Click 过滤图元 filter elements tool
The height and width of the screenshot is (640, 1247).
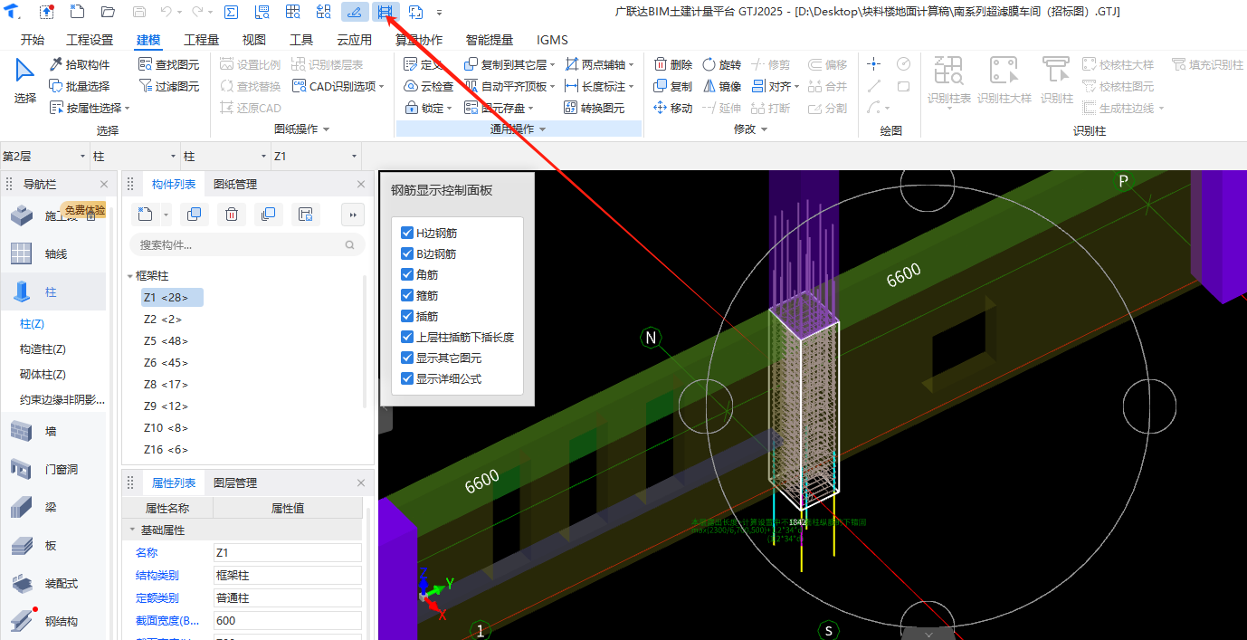[169, 86]
